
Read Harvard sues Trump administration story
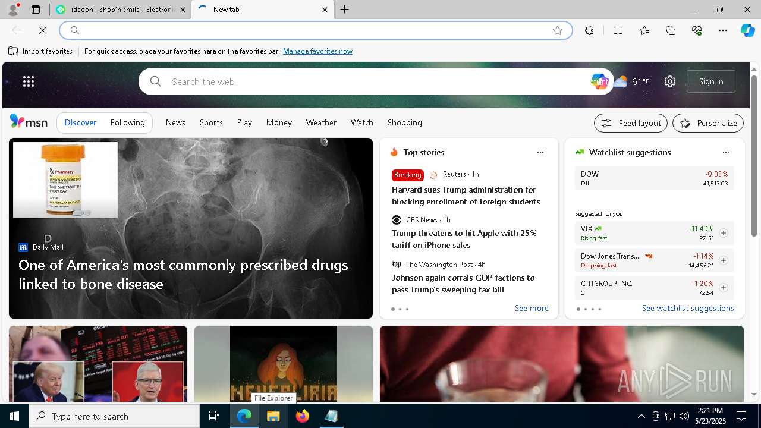click(x=466, y=196)
